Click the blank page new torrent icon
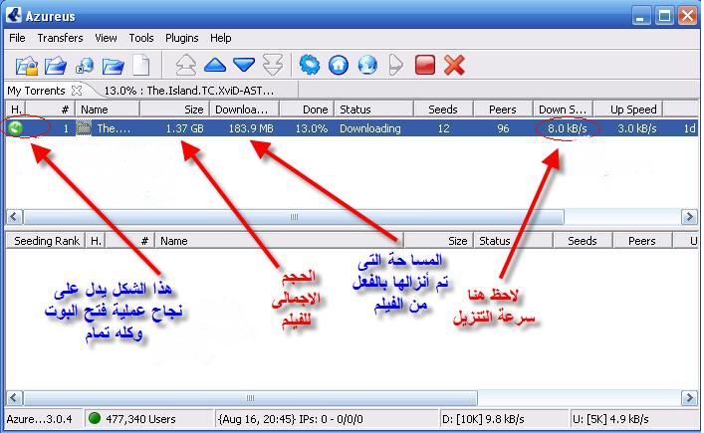Screen dimensions: 704x433 click(x=141, y=66)
